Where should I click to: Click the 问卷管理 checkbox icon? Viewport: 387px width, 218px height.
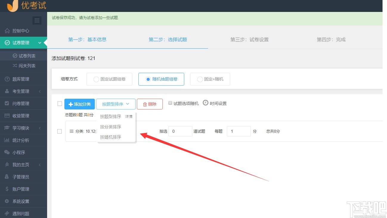pos(7,103)
